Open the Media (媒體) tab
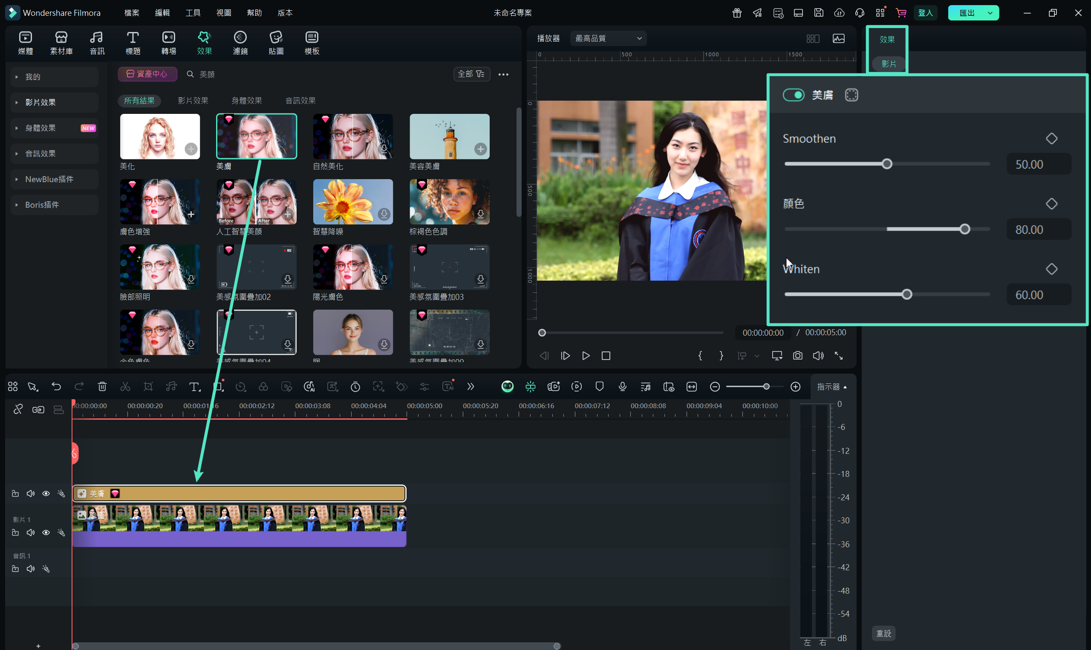This screenshot has width=1091, height=650. (x=26, y=43)
